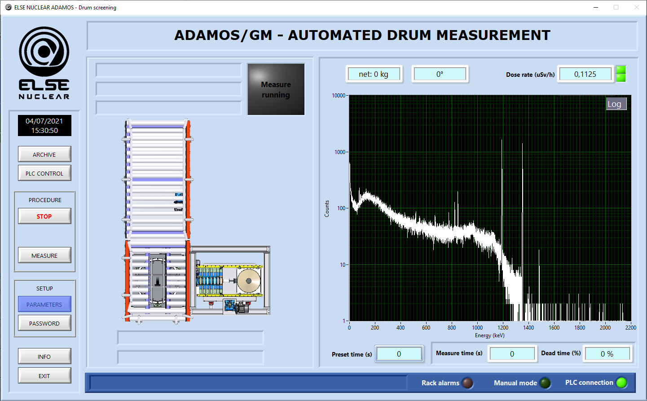Click the green dose rate status indicator
Screen dimensions: 647x401
[x=621, y=74]
